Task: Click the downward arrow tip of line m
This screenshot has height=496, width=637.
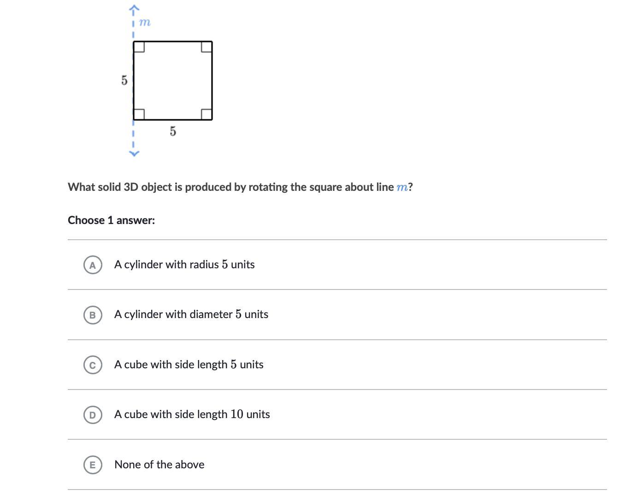Action: tap(134, 154)
